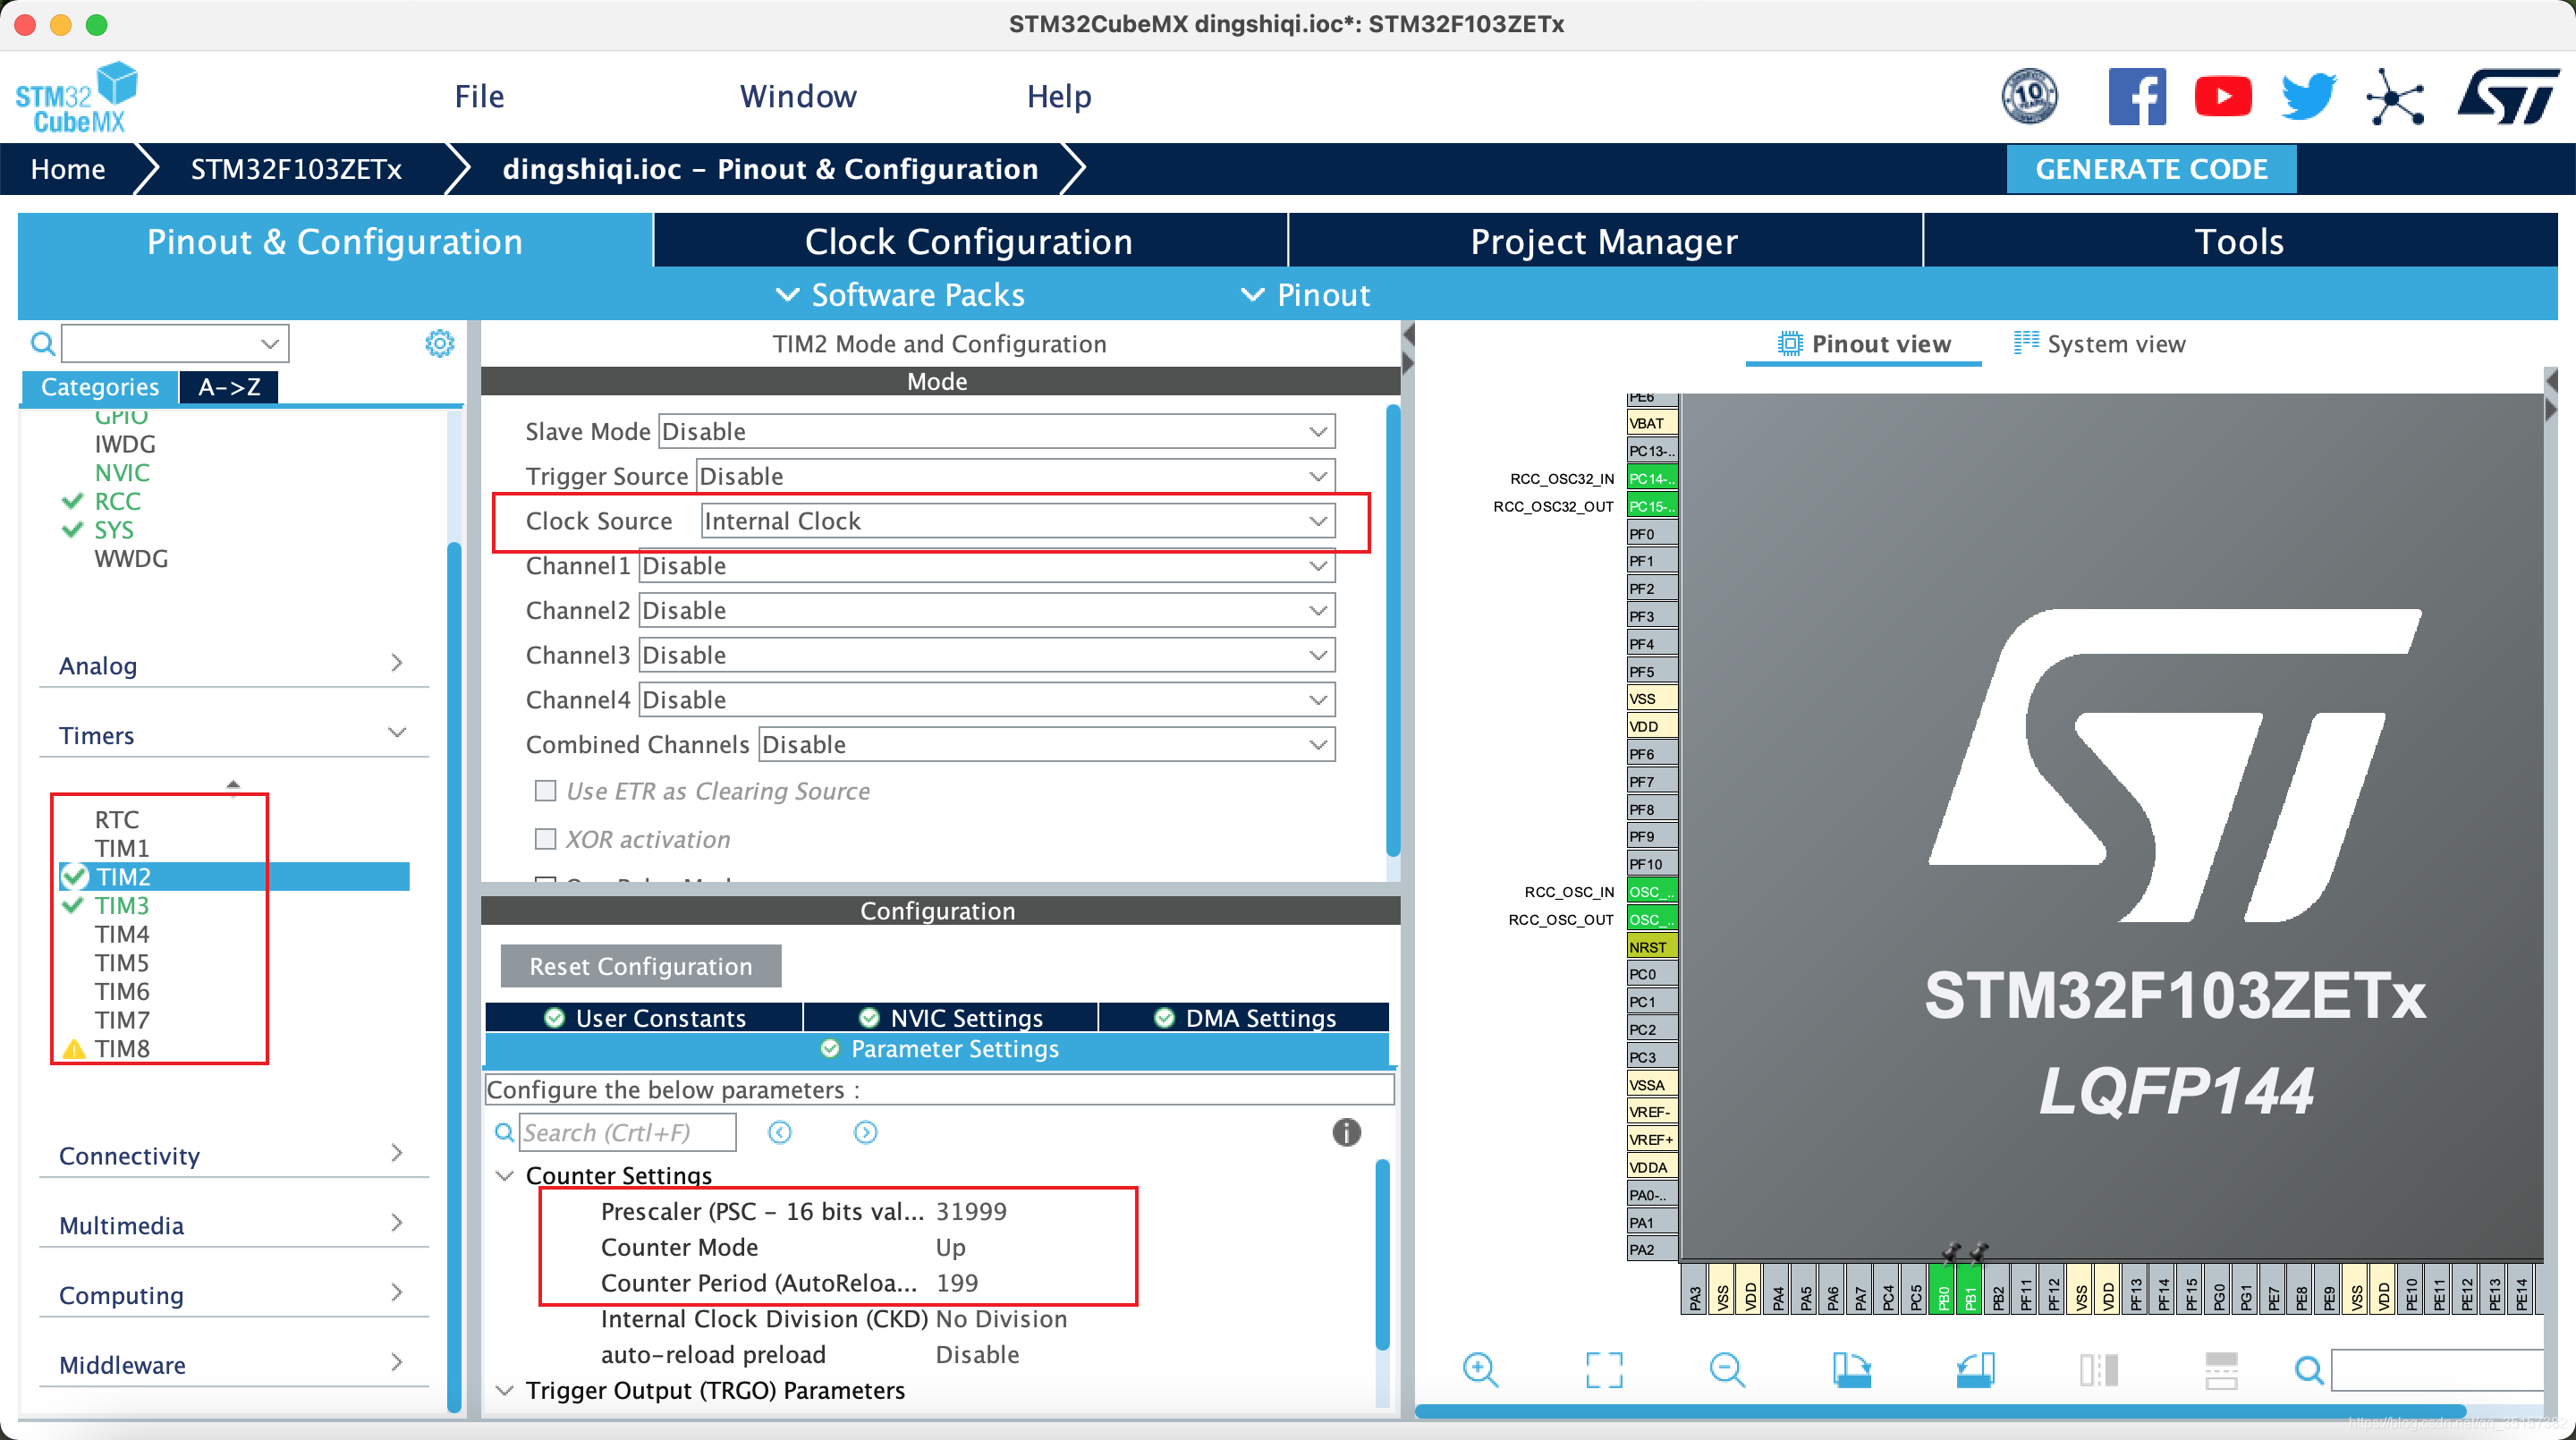Select the NRST pin on chip
2576x1440 pixels.
[x=1650, y=947]
